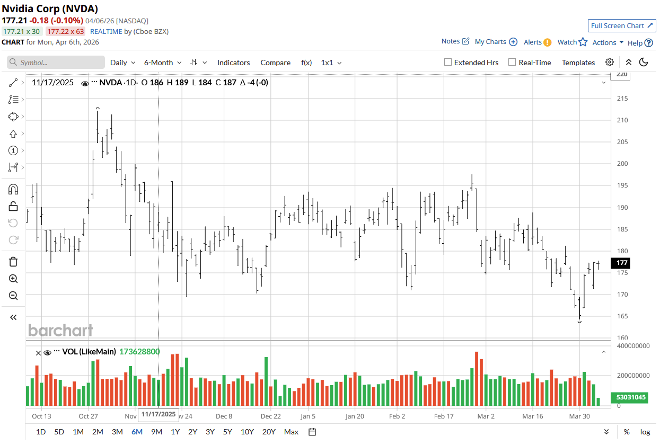
Task: Choose the shapes drawing tool
Action: tap(13, 117)
